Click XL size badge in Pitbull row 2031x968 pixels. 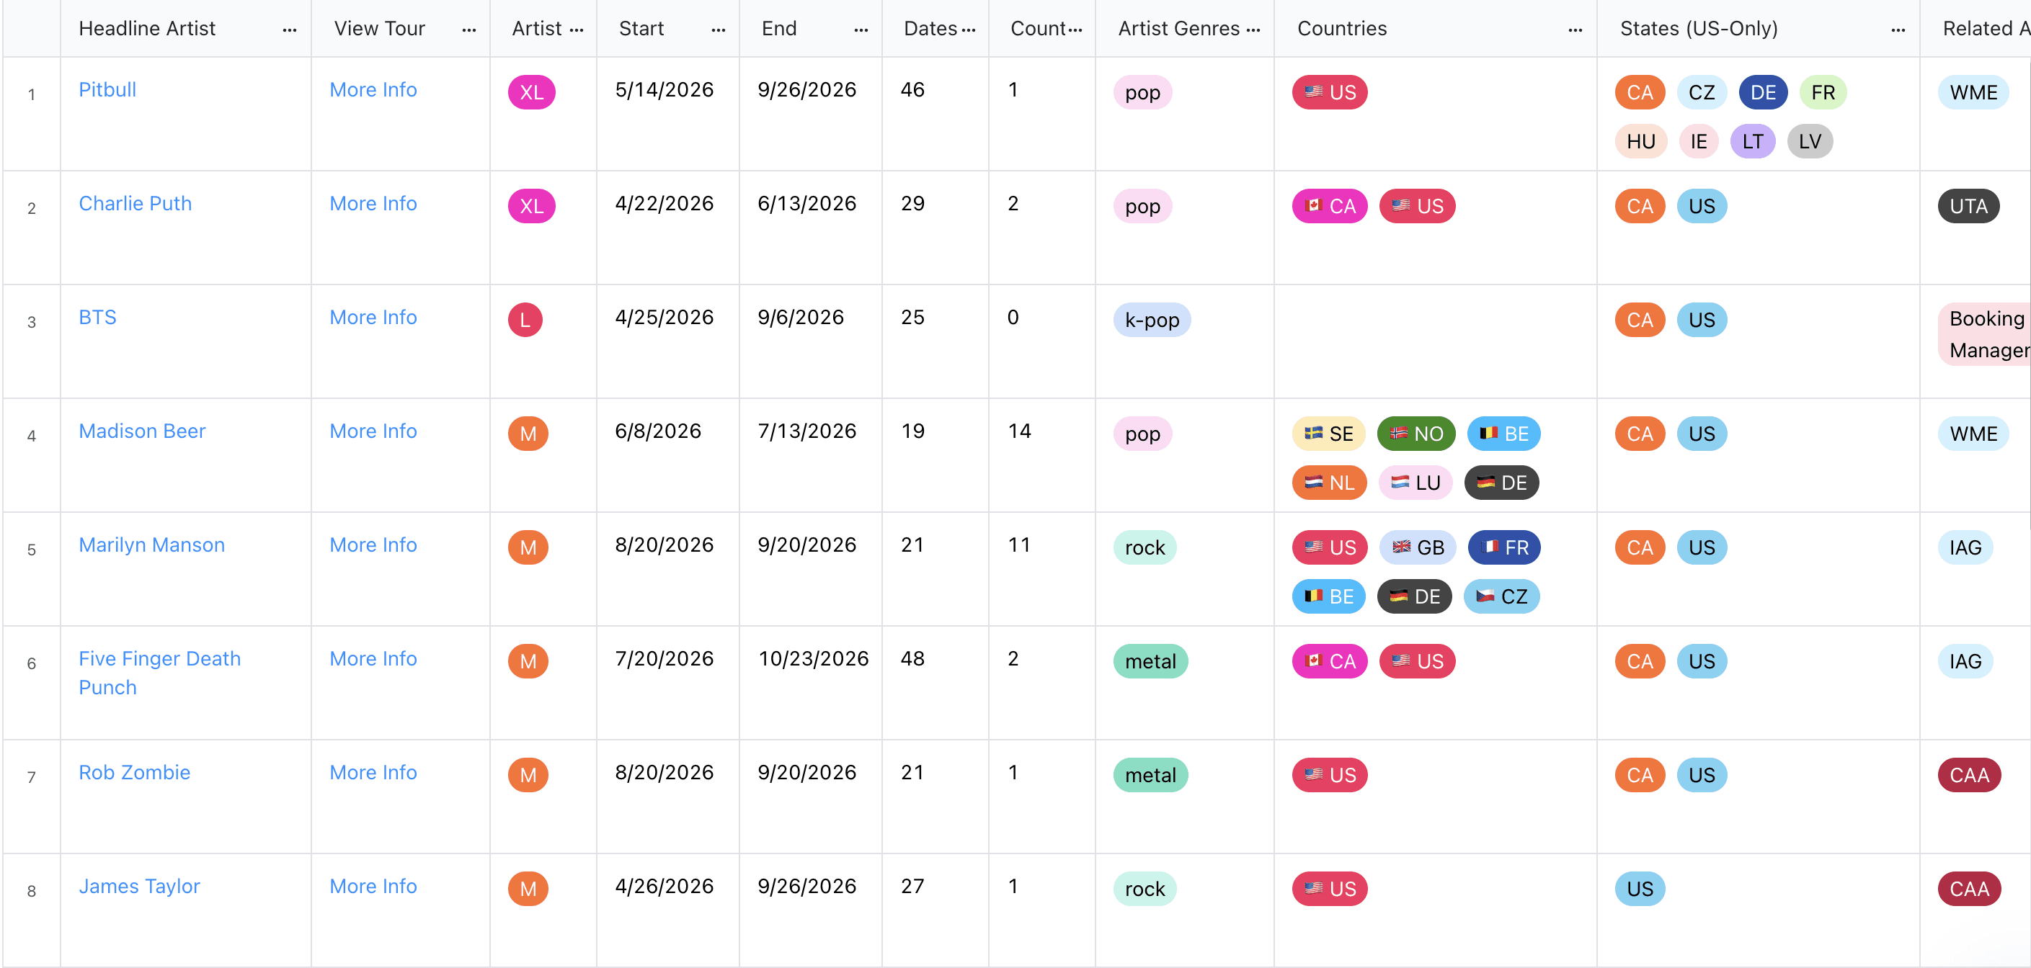530,92
